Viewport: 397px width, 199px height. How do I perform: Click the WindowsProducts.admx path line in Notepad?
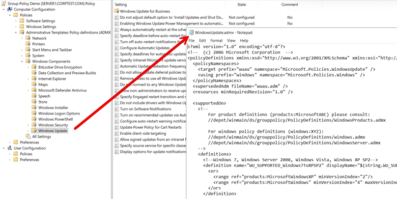tap(297, 120)
